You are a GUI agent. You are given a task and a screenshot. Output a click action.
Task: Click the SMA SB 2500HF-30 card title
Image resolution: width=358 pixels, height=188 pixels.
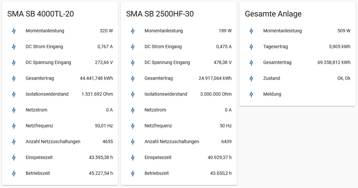pyautogui.click(x=160, y=14)
